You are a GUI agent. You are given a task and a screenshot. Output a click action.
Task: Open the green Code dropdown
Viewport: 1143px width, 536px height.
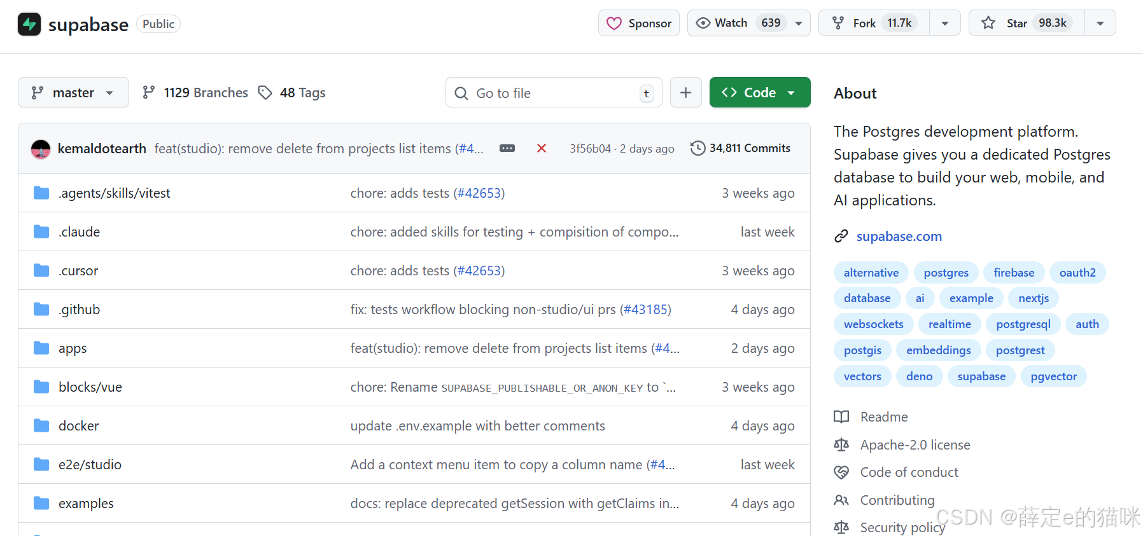point(760,93)
